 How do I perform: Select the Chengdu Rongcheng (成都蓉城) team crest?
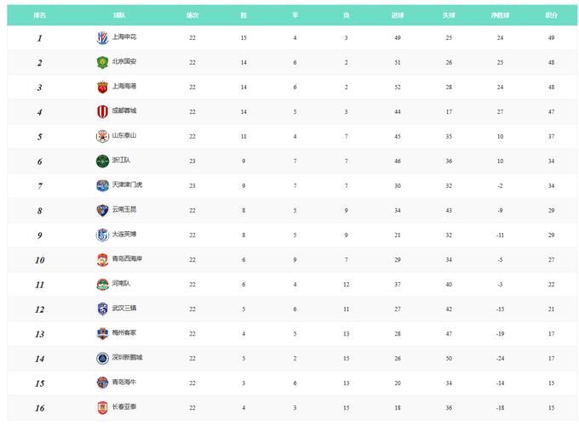click(102, 111)
